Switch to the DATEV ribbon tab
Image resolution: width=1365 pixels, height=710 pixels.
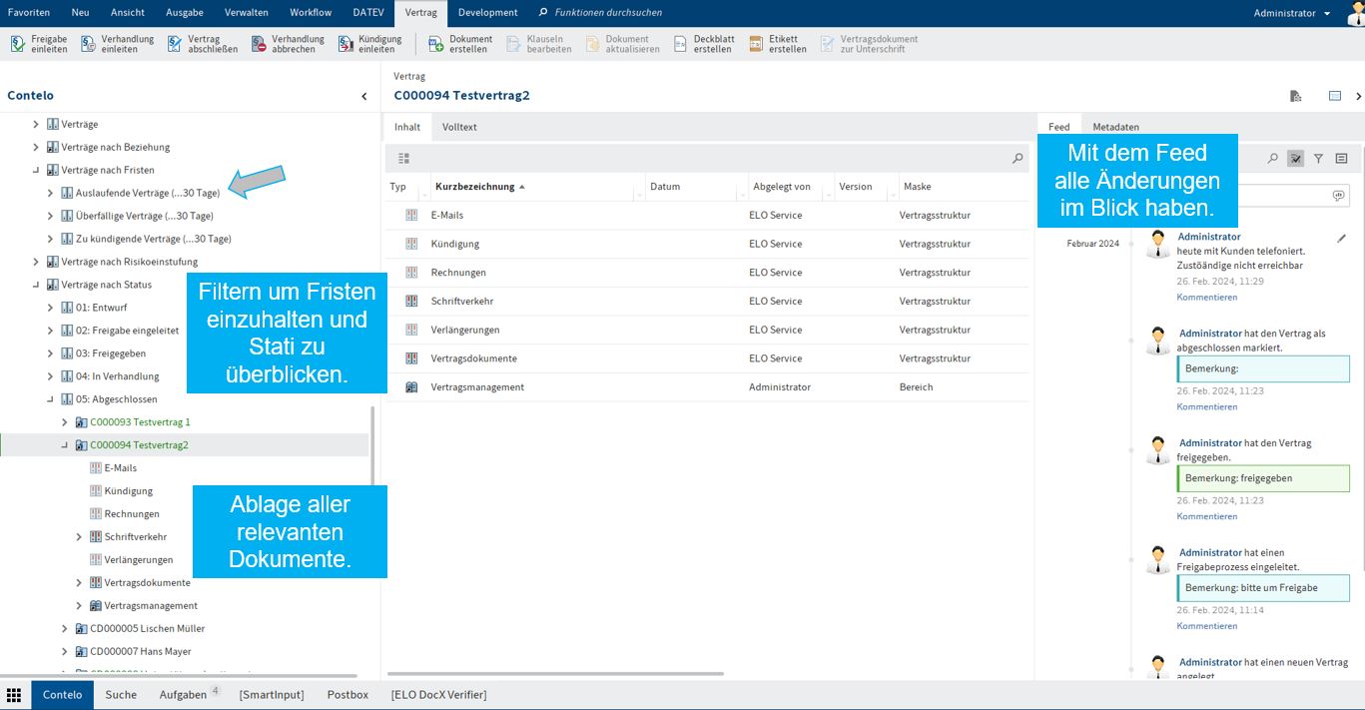click(368, 13)
